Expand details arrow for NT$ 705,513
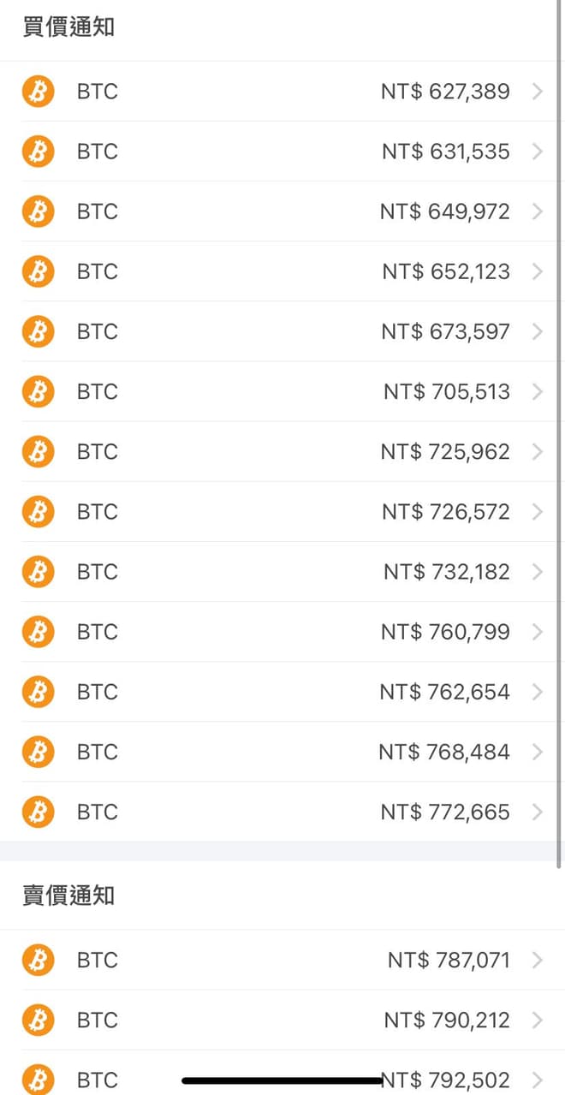565x1095 pixels. pyautogui.click(x=538, y=391)
